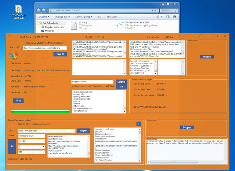The width and height of the screenshot is (235, 171).
Task: Click the search magnifier in Explorer
Action: [x=176, y=11]
